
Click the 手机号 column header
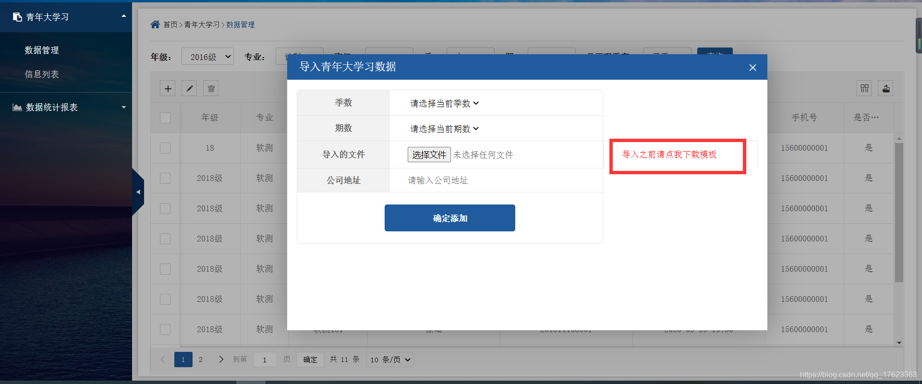[x=804, y=118]
